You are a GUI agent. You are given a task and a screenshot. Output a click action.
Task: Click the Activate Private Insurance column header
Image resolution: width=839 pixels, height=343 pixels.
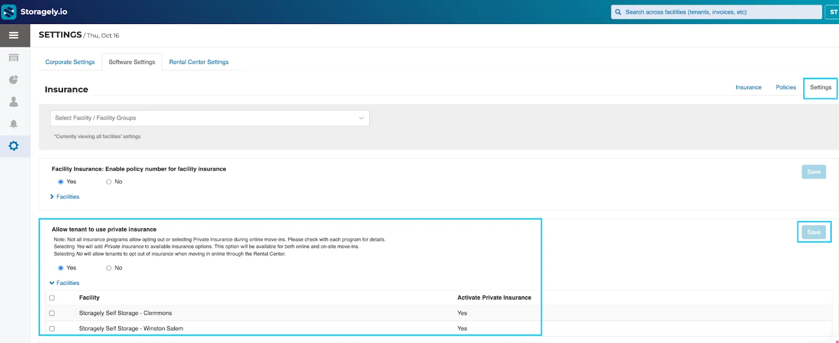[494, 298]
